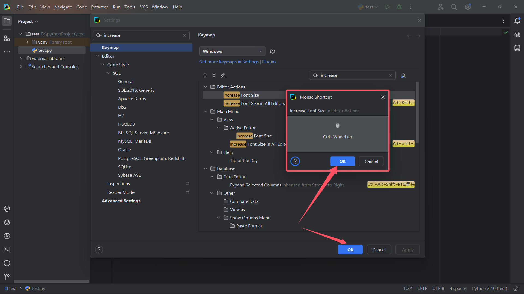This screenshot has height=294, width=524.
Task: Click the Plugins link
Action: tap(269, 62)
